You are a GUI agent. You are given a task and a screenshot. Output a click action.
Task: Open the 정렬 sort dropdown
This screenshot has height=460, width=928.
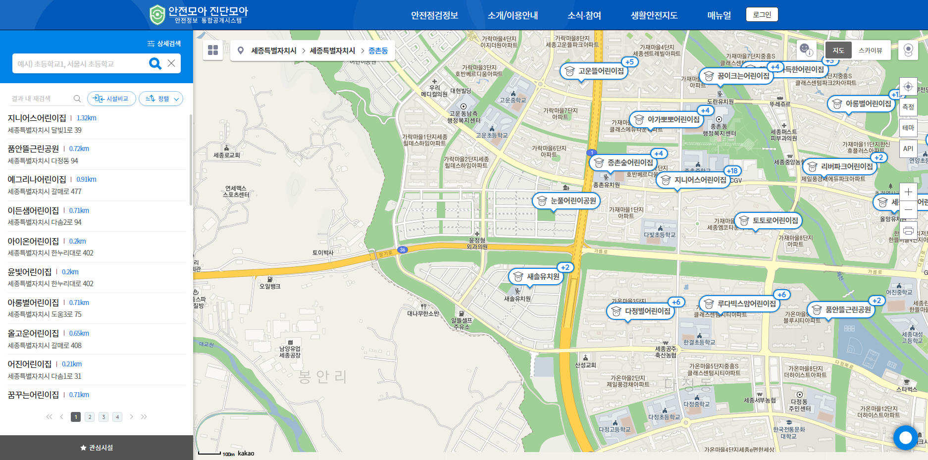pyautogui.click(x=161, y=99)
